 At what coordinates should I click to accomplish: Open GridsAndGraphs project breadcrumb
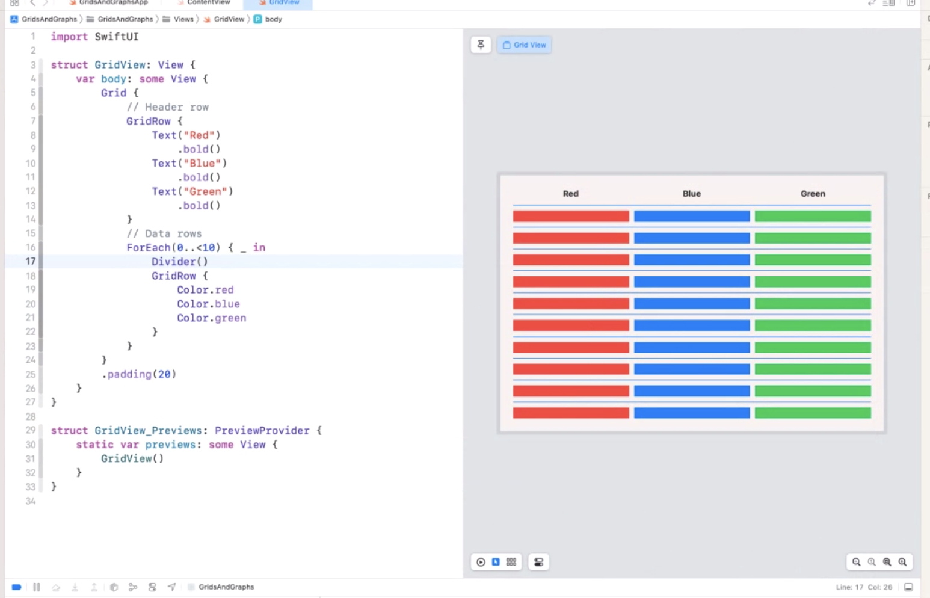click(44, 19)
